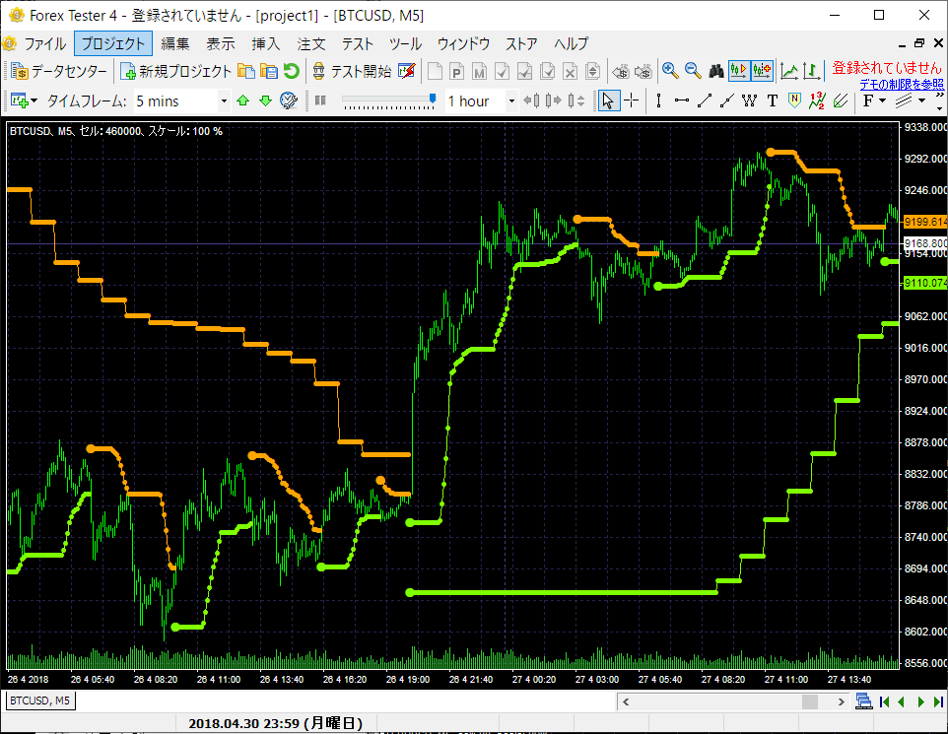Click the delete order X icon

[571, 71]
